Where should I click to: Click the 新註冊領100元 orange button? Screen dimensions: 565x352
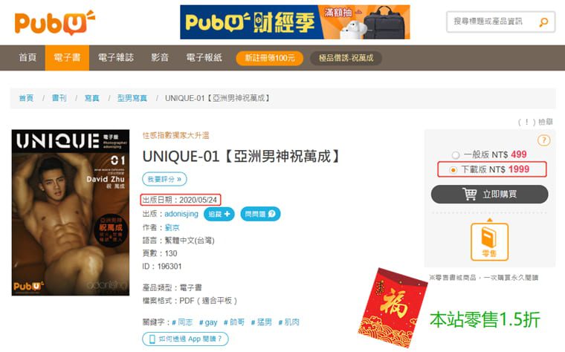(x=270, y=58)
